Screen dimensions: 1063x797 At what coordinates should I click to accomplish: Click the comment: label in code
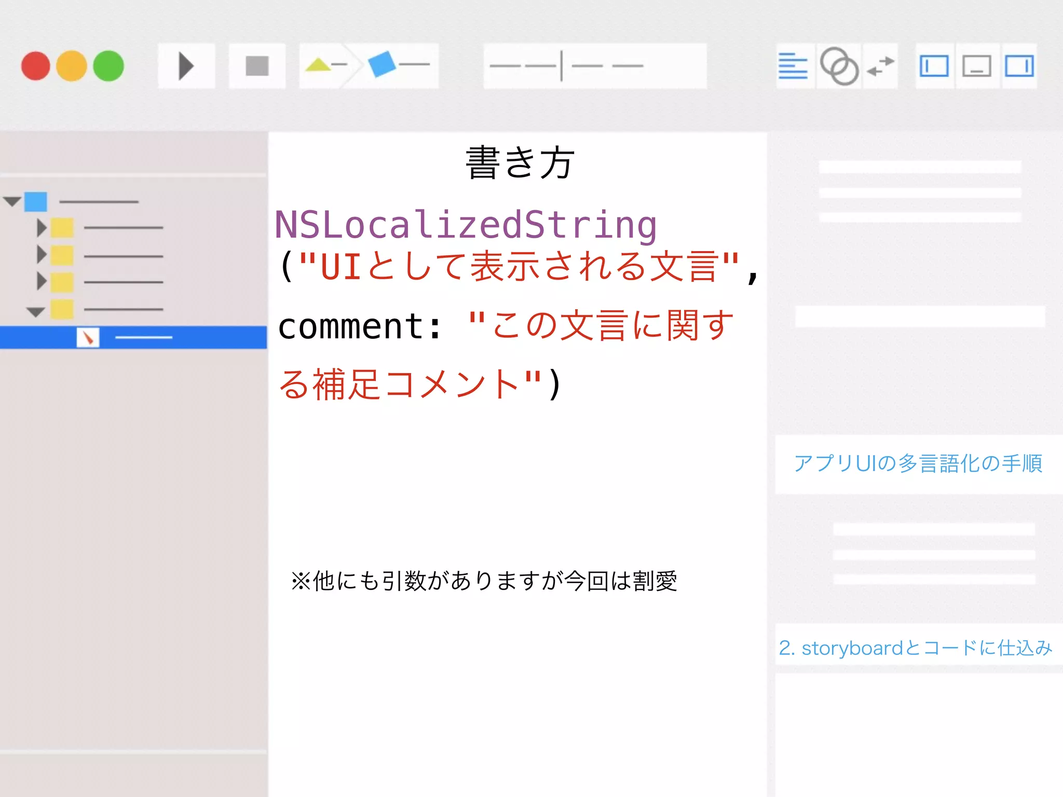[360, 326]
